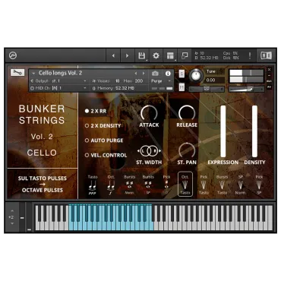Image resolution: width=281 pixels, height=281 pixels.
Task: Click the camera snapshot icon
Action: coord(155,74)
